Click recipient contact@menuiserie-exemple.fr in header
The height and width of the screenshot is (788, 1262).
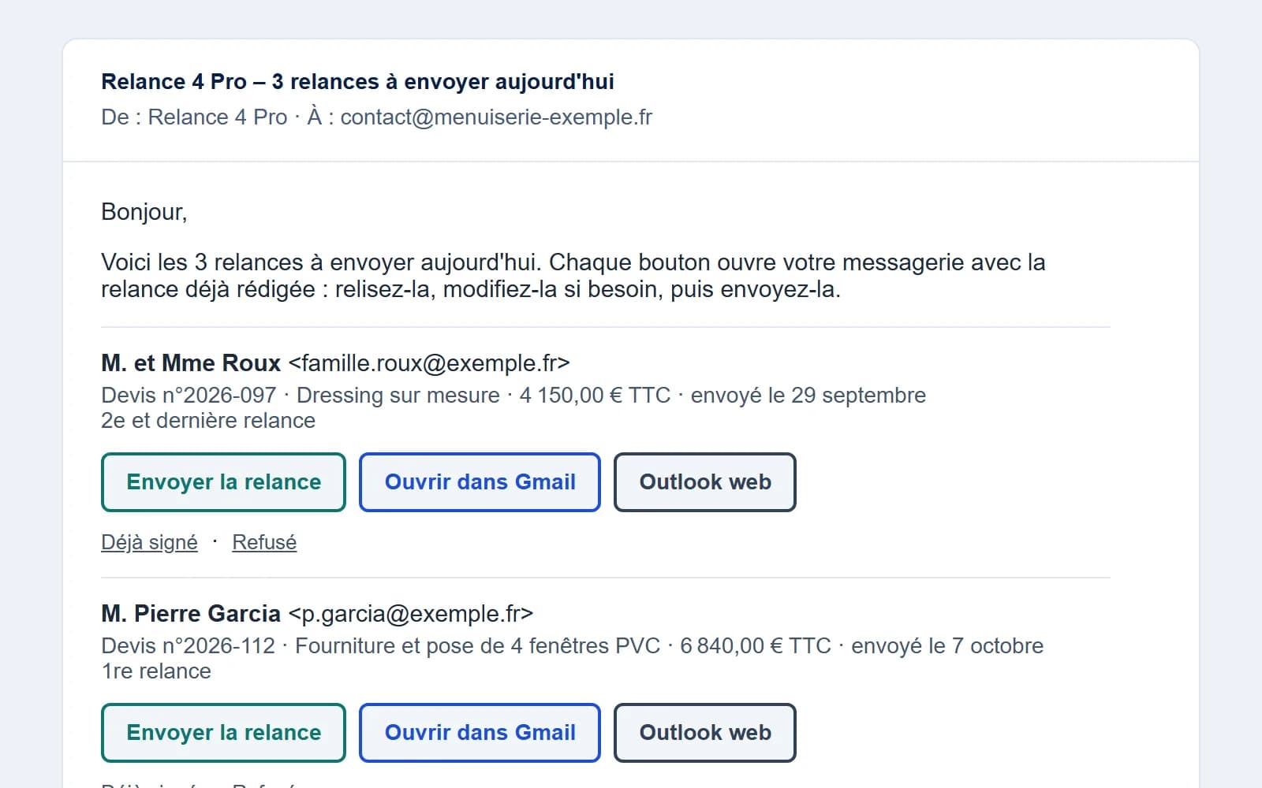click(x=496, y=117)
